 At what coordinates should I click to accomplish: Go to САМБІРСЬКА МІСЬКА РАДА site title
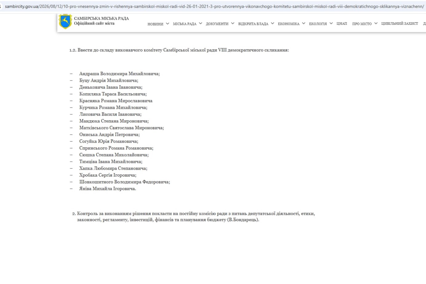coord(101,18)
